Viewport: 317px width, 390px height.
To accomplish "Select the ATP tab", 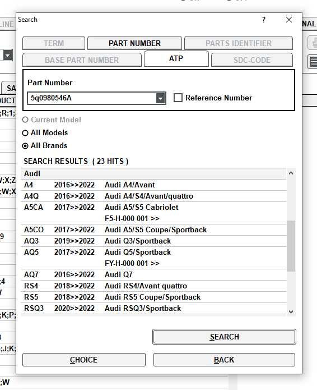I will [x=176, y=59].
